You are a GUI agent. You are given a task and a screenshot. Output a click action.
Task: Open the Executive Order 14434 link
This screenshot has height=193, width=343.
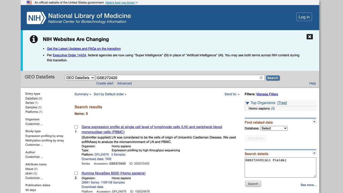(x=69, y=55)
